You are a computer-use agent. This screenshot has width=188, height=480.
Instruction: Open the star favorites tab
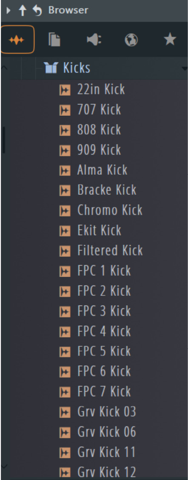170,40
